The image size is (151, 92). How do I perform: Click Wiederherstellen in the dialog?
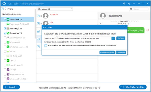pos(107,53)
